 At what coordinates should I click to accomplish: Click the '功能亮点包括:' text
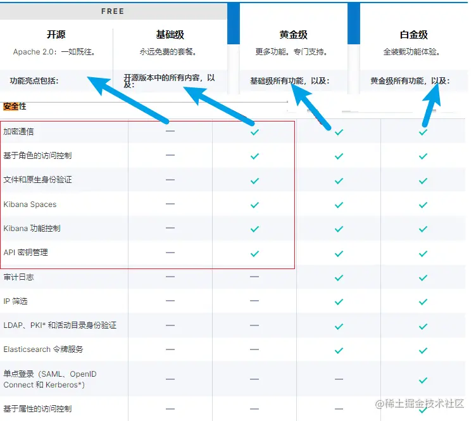coord(34,81)
